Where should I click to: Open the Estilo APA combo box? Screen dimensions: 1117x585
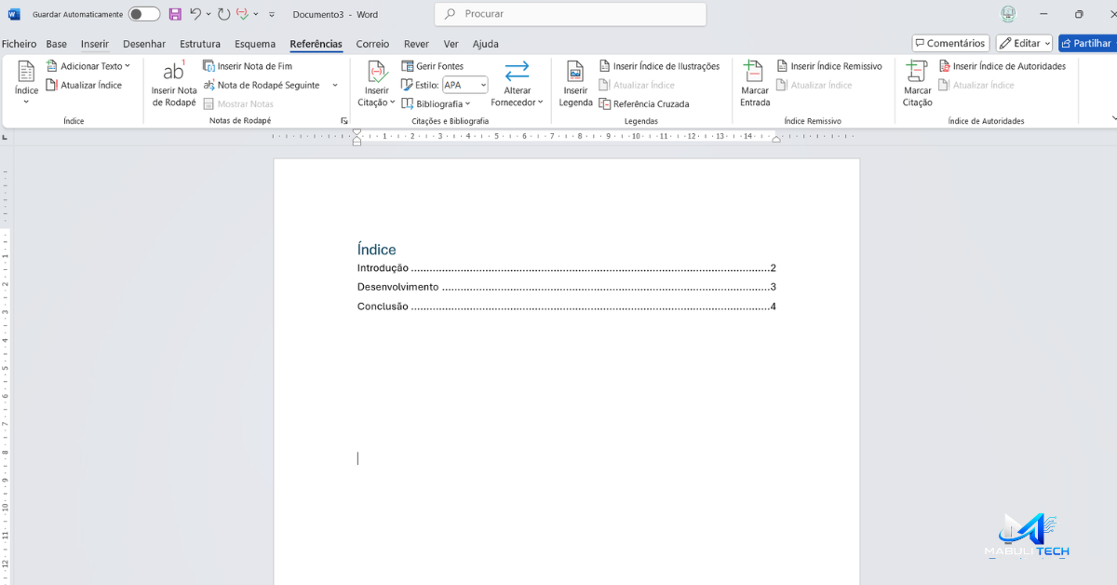pyautogui.click(x=464, y=85)
